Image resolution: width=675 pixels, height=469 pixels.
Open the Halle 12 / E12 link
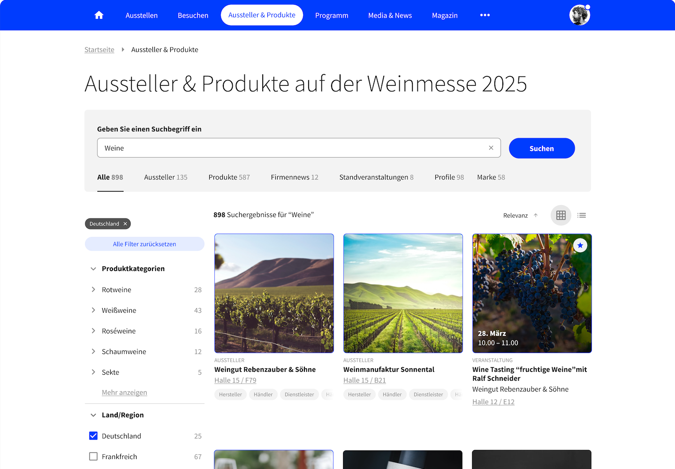pos(493,402)
